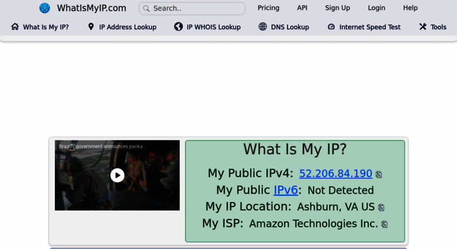
Task: Open the API menu item
Action: pyautogui.click(x=302, y=8)
